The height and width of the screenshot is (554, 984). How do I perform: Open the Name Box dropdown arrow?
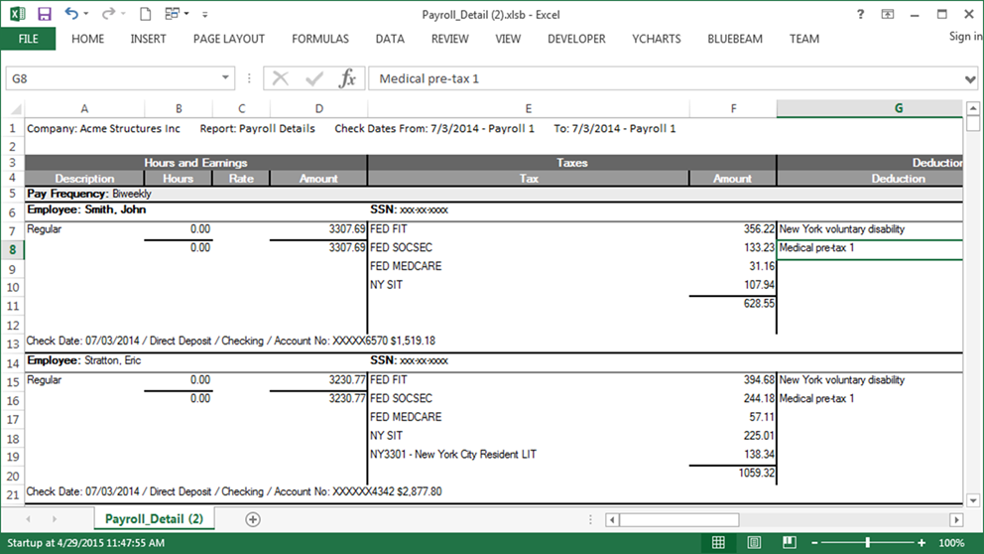coord(224,77)
